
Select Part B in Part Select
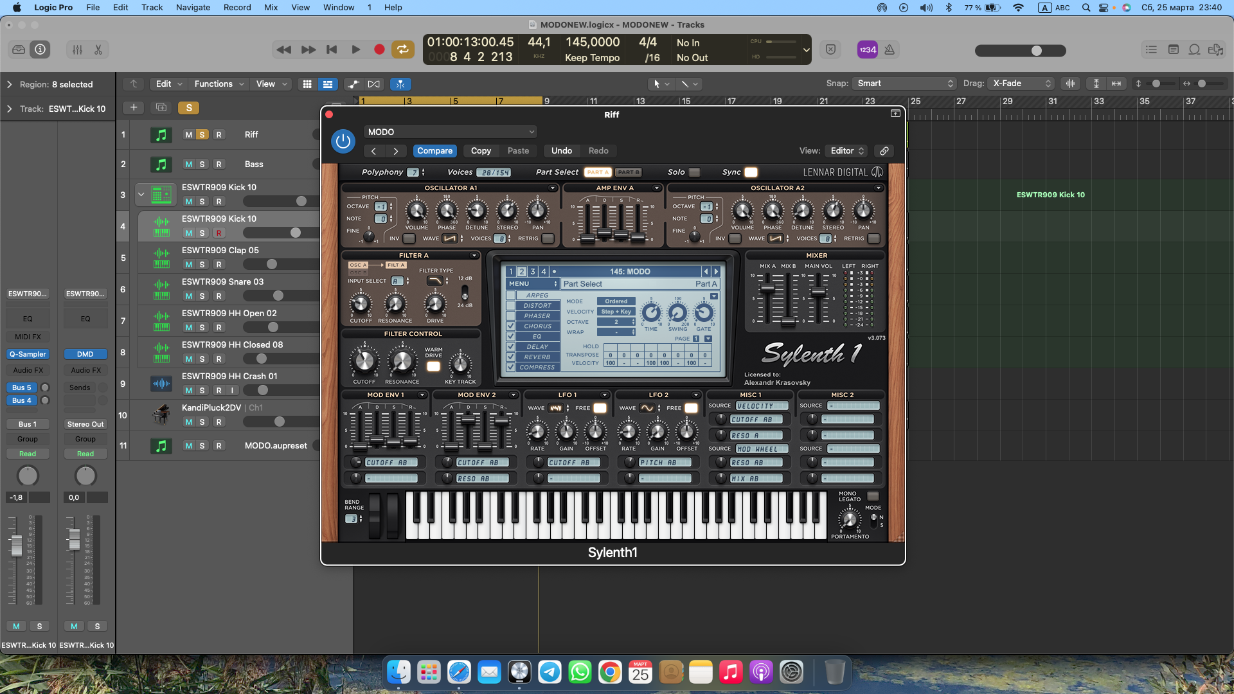coord(628,172)
